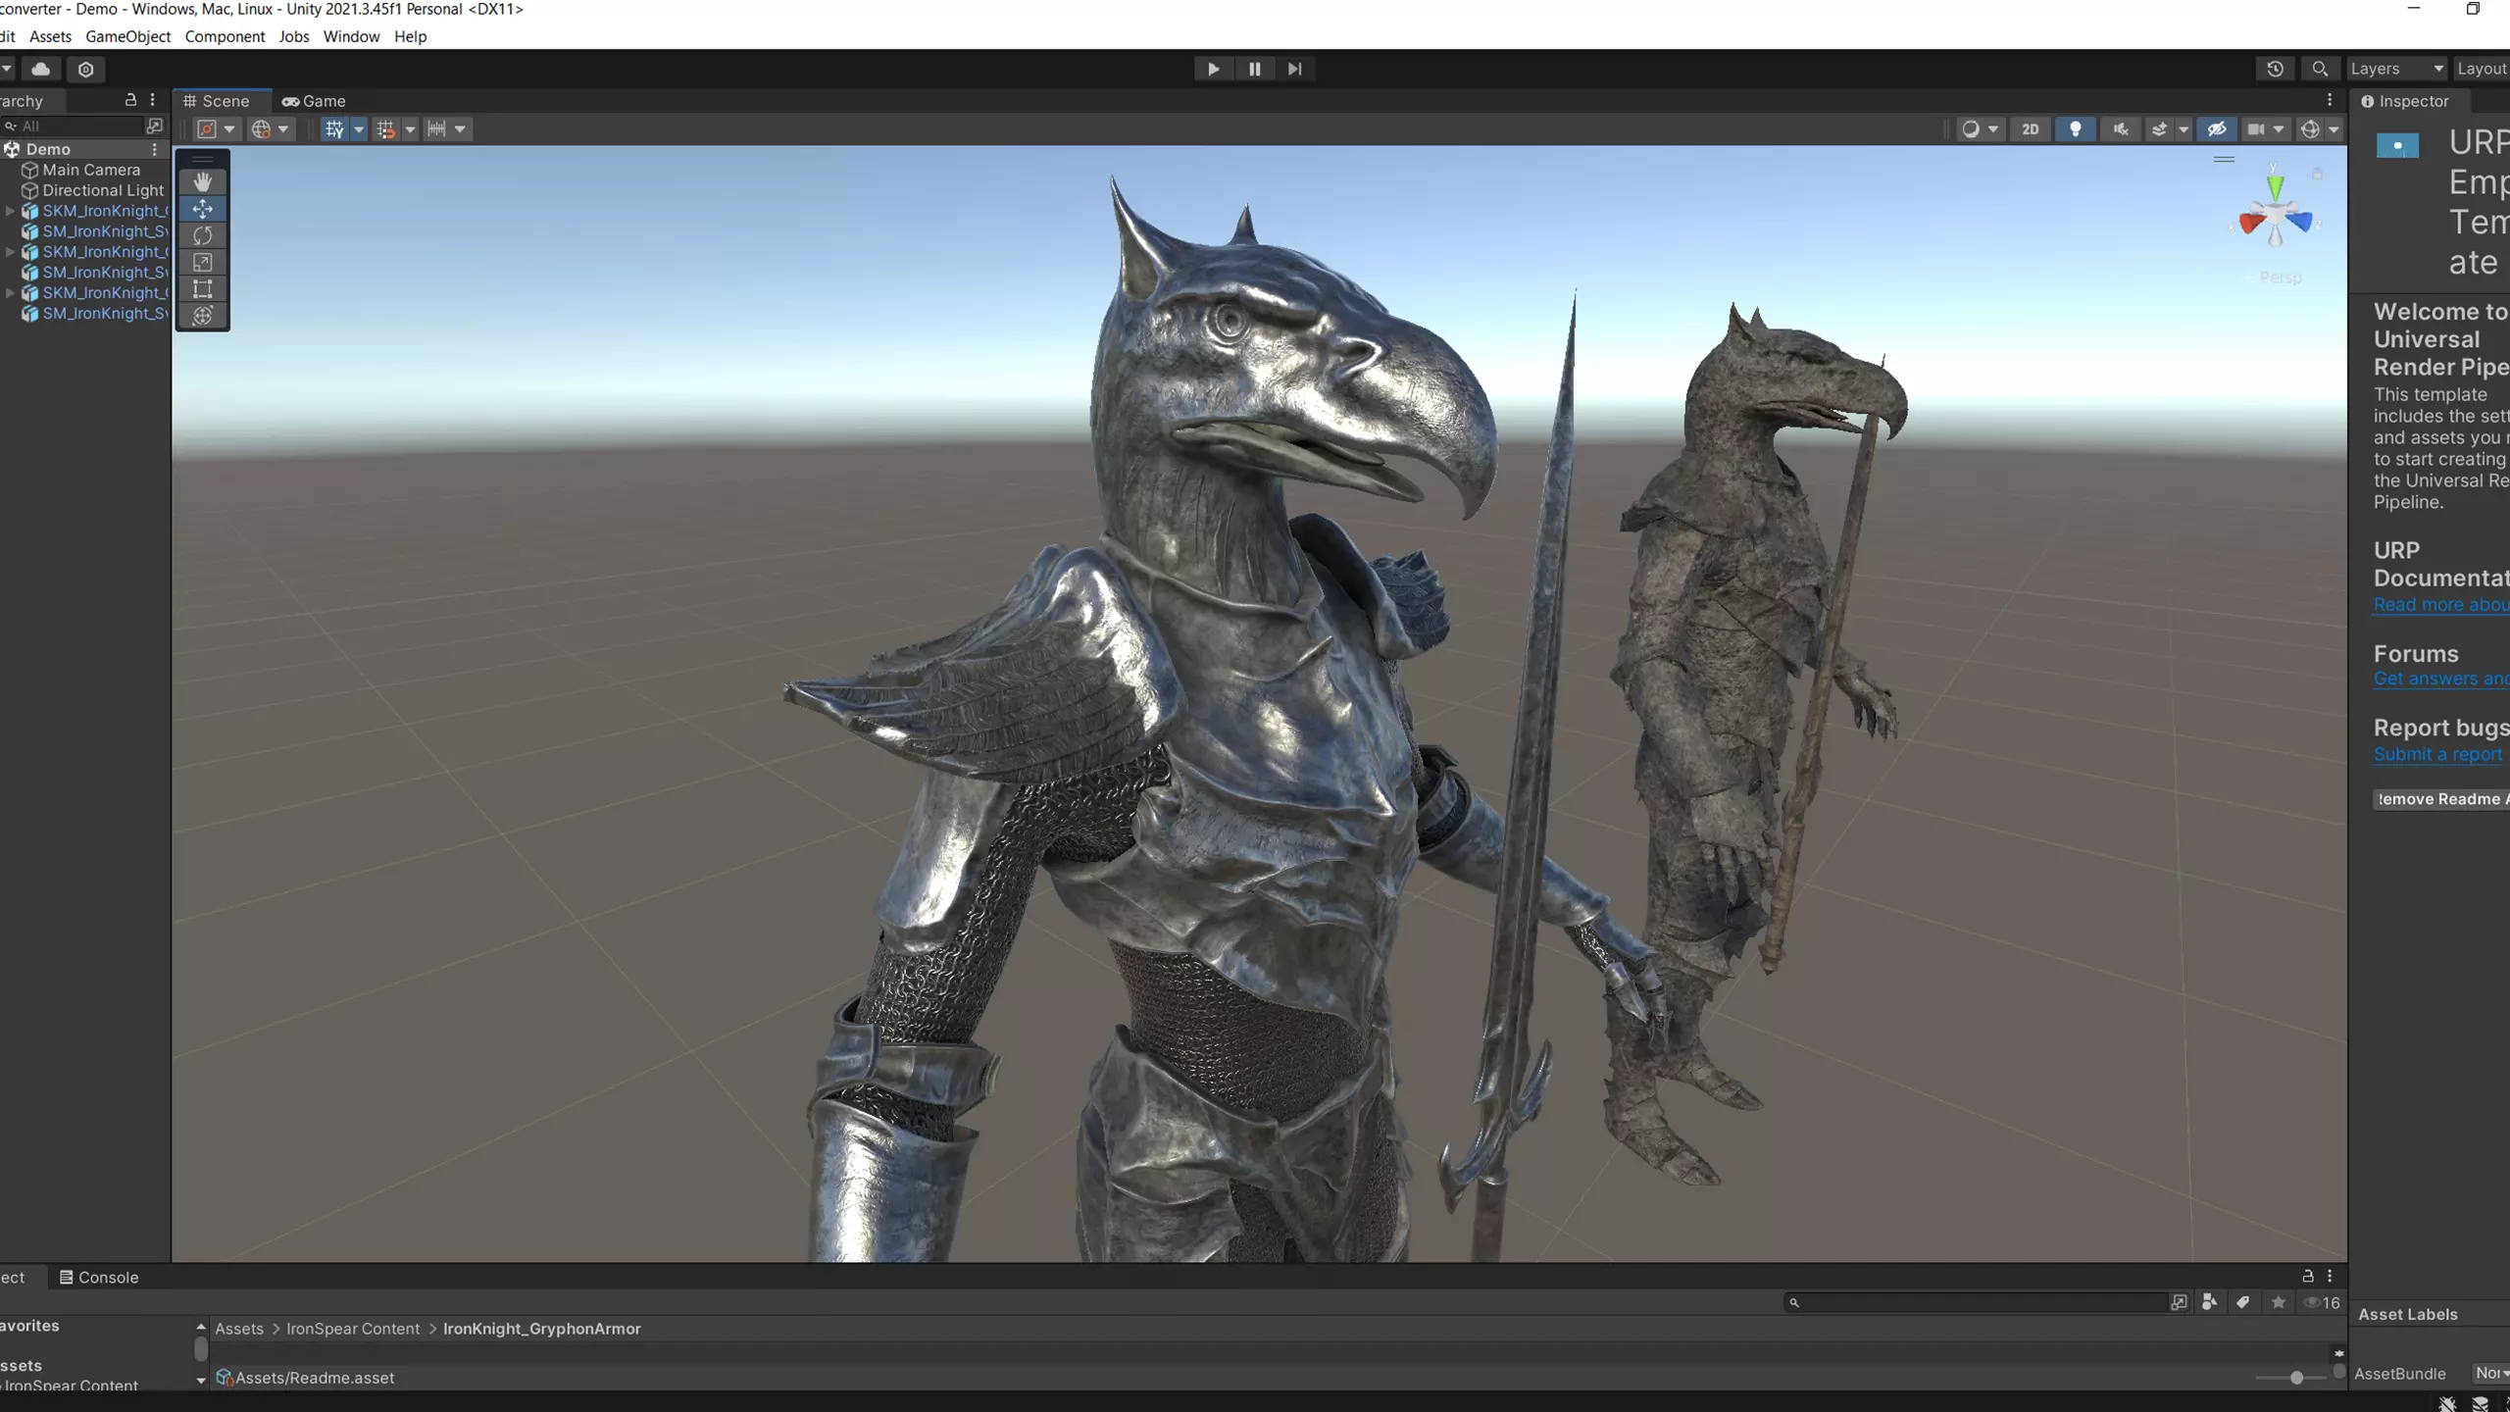Toggle the scene gizmo rotation lock
This screenshot has height=1412, width=2510.
2317,174
